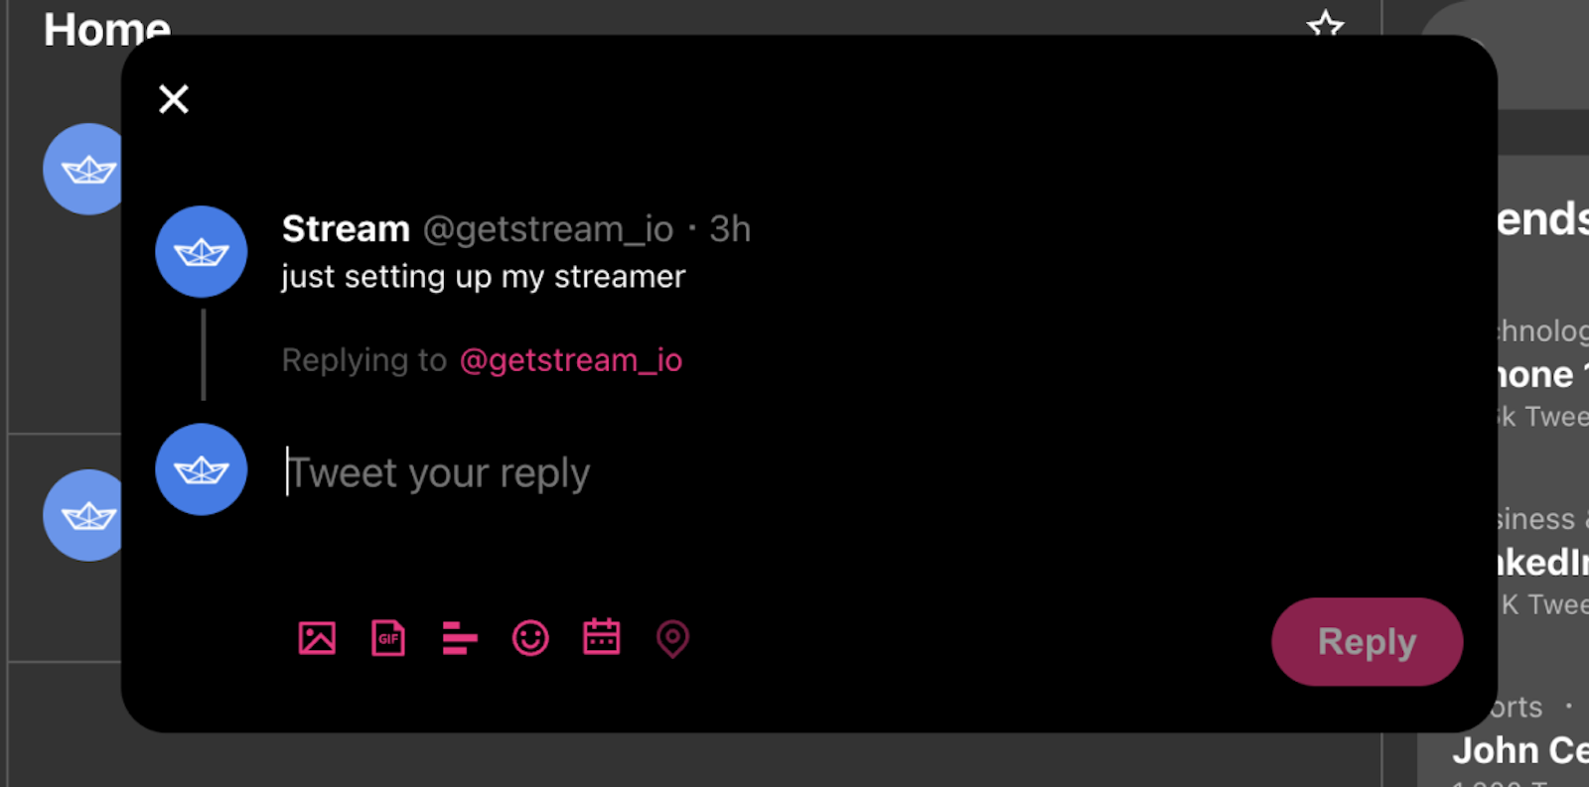Click the avatar thumbnail in the left timeline
Image resolution: width=1589 pixels, height=787 pixels.
(x=85, y=170)
